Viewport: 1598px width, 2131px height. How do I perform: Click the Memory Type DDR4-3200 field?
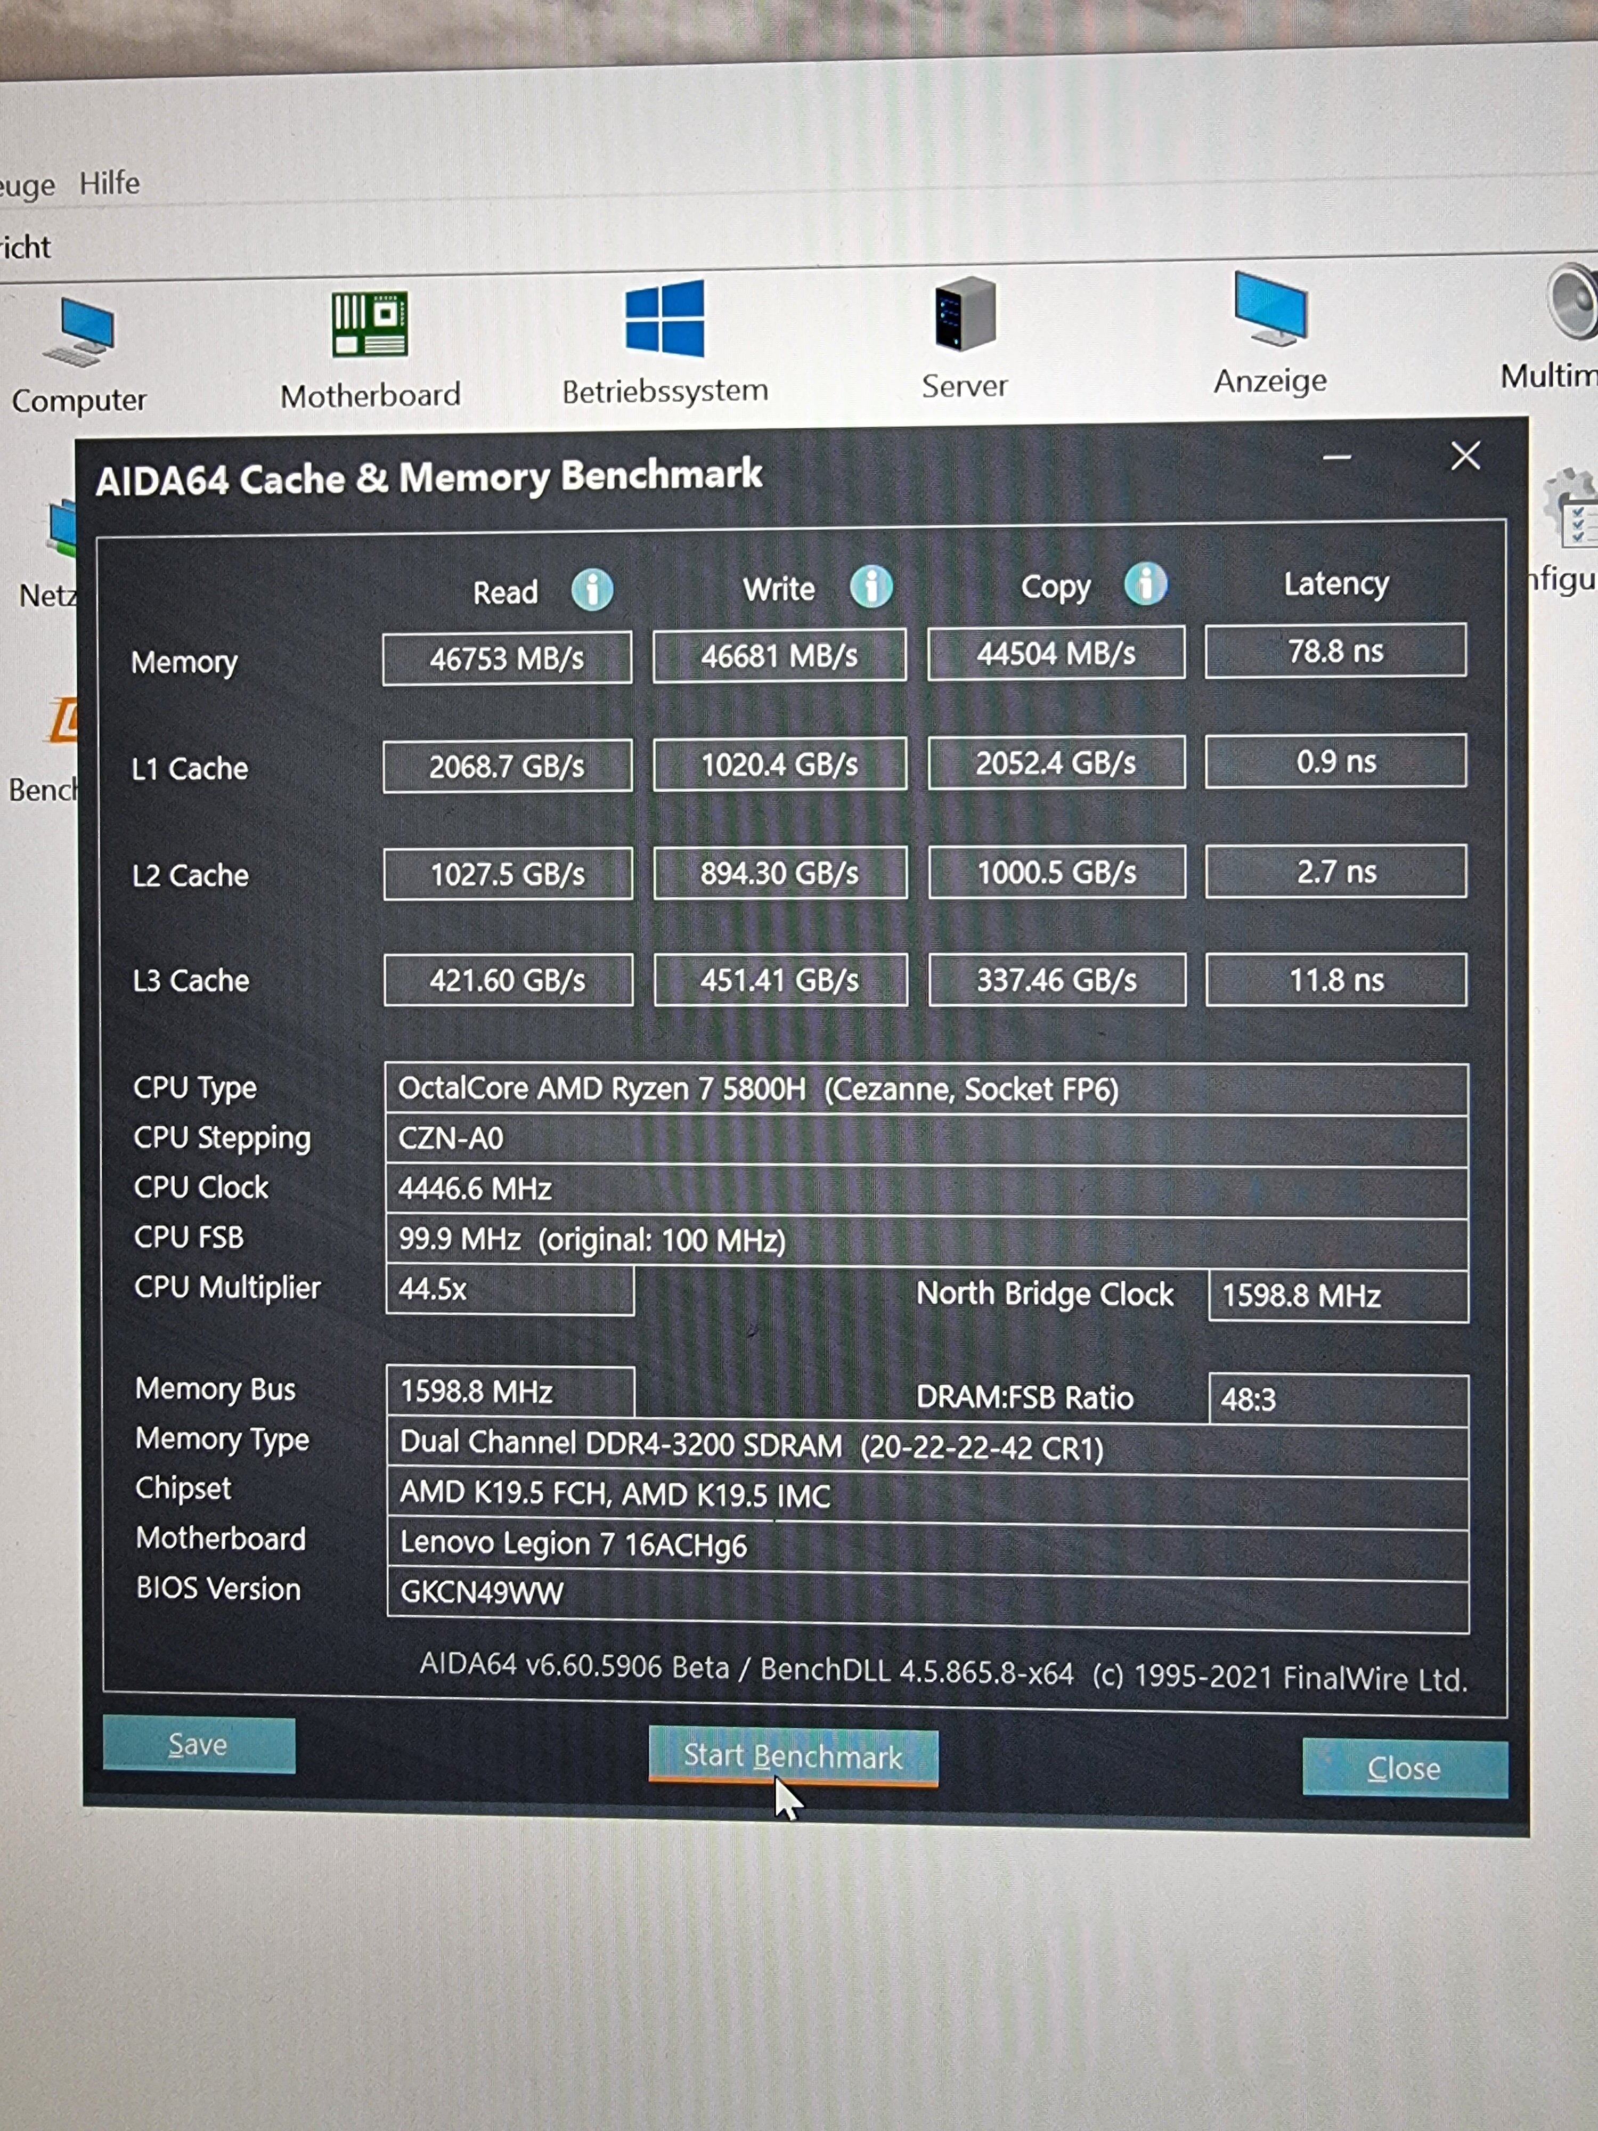coord(927,1446)
